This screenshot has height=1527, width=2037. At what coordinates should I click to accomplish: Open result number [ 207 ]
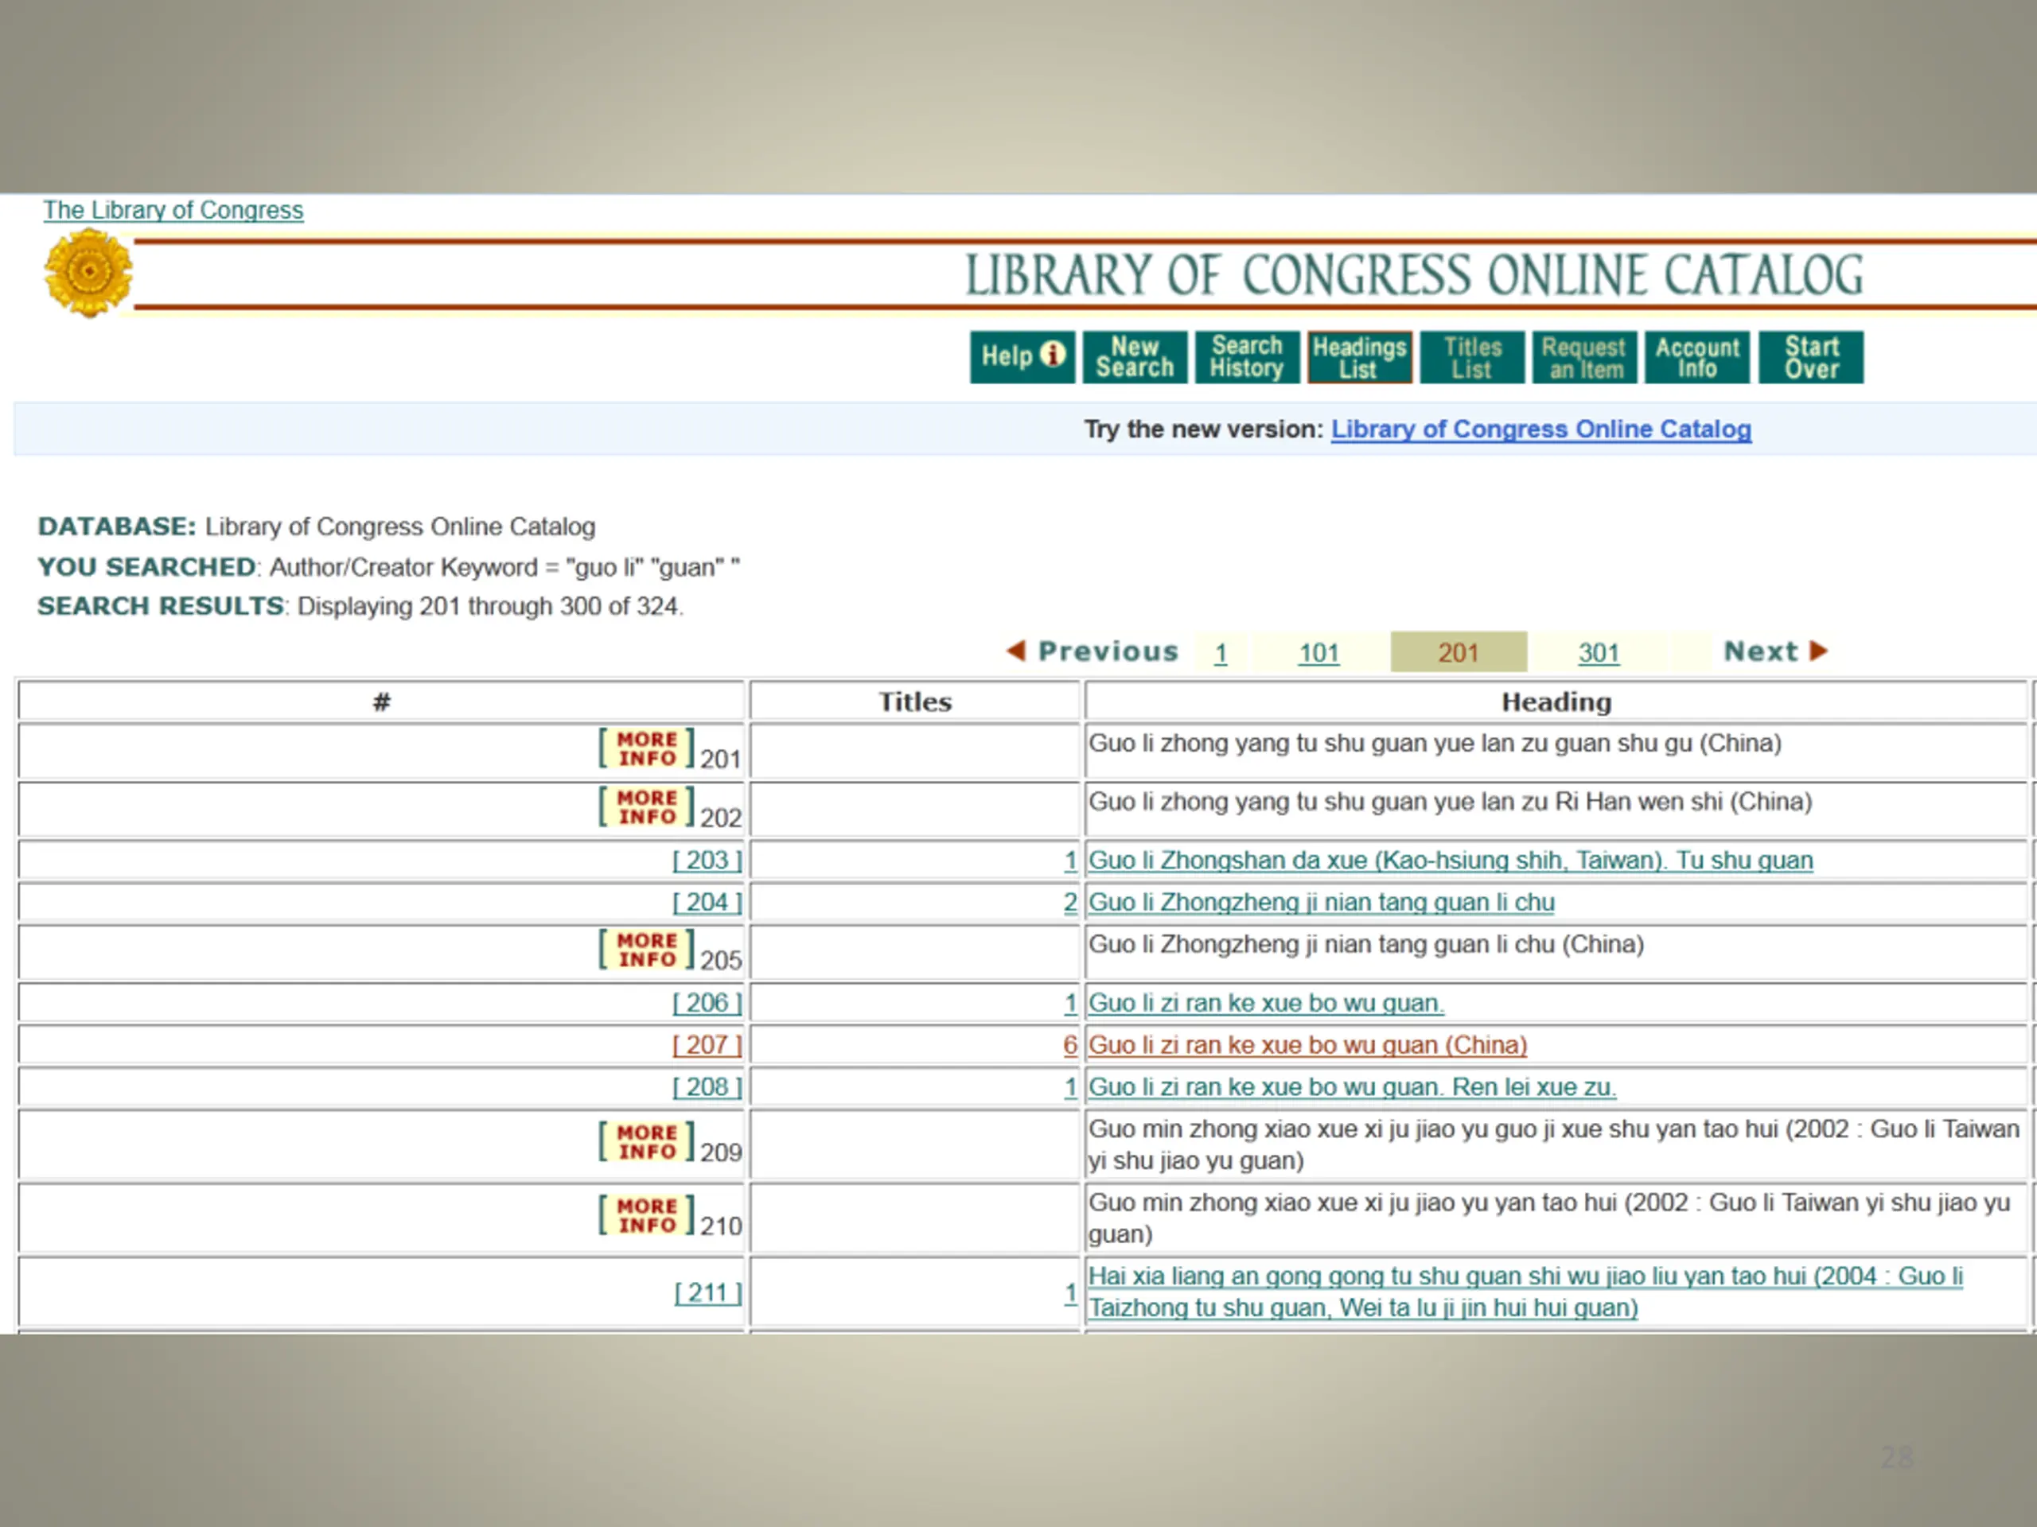pos(707,1045)
